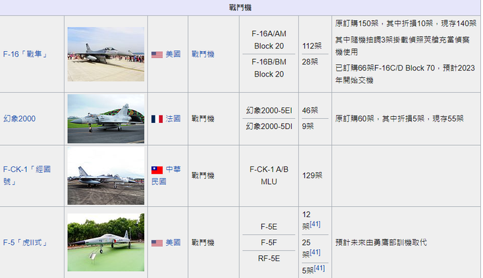Image resolution: width=483 pixels, height=278 pixels.
Task: Open citation [41] beside the 25架 count
Action: [x=315, y=252]
